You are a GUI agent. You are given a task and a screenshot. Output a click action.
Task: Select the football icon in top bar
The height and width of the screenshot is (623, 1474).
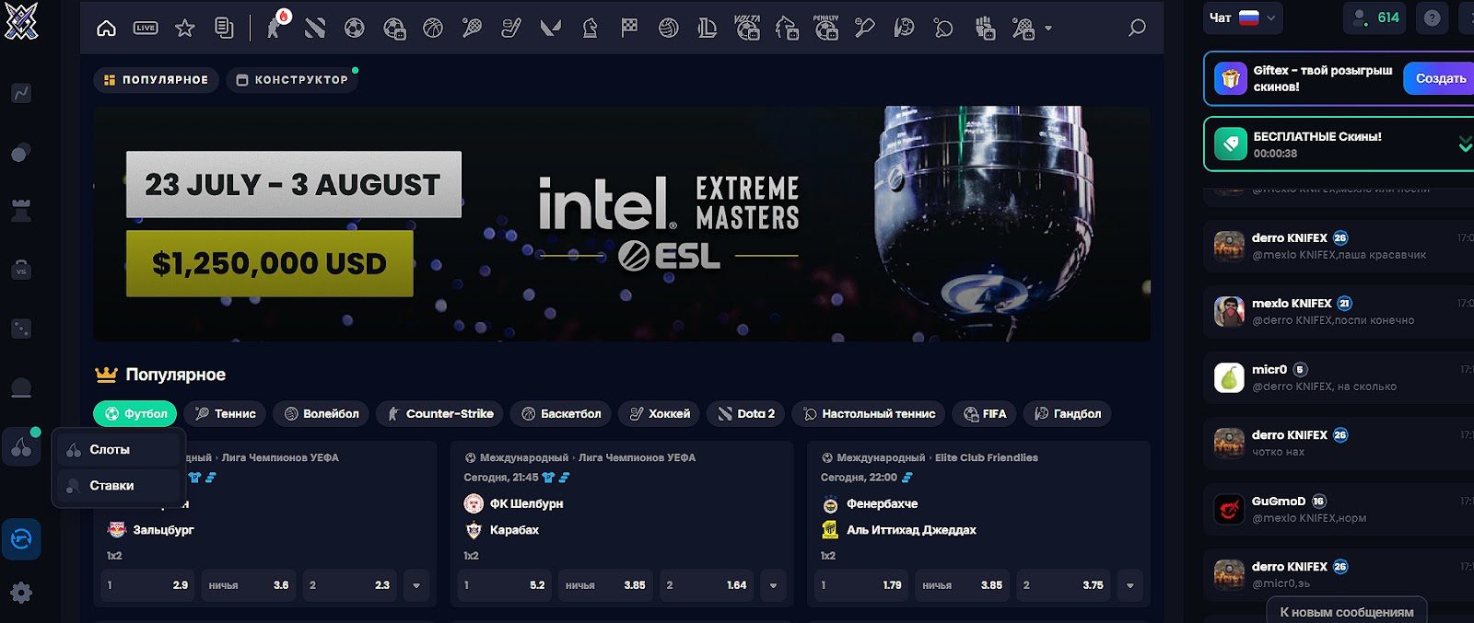355,29
